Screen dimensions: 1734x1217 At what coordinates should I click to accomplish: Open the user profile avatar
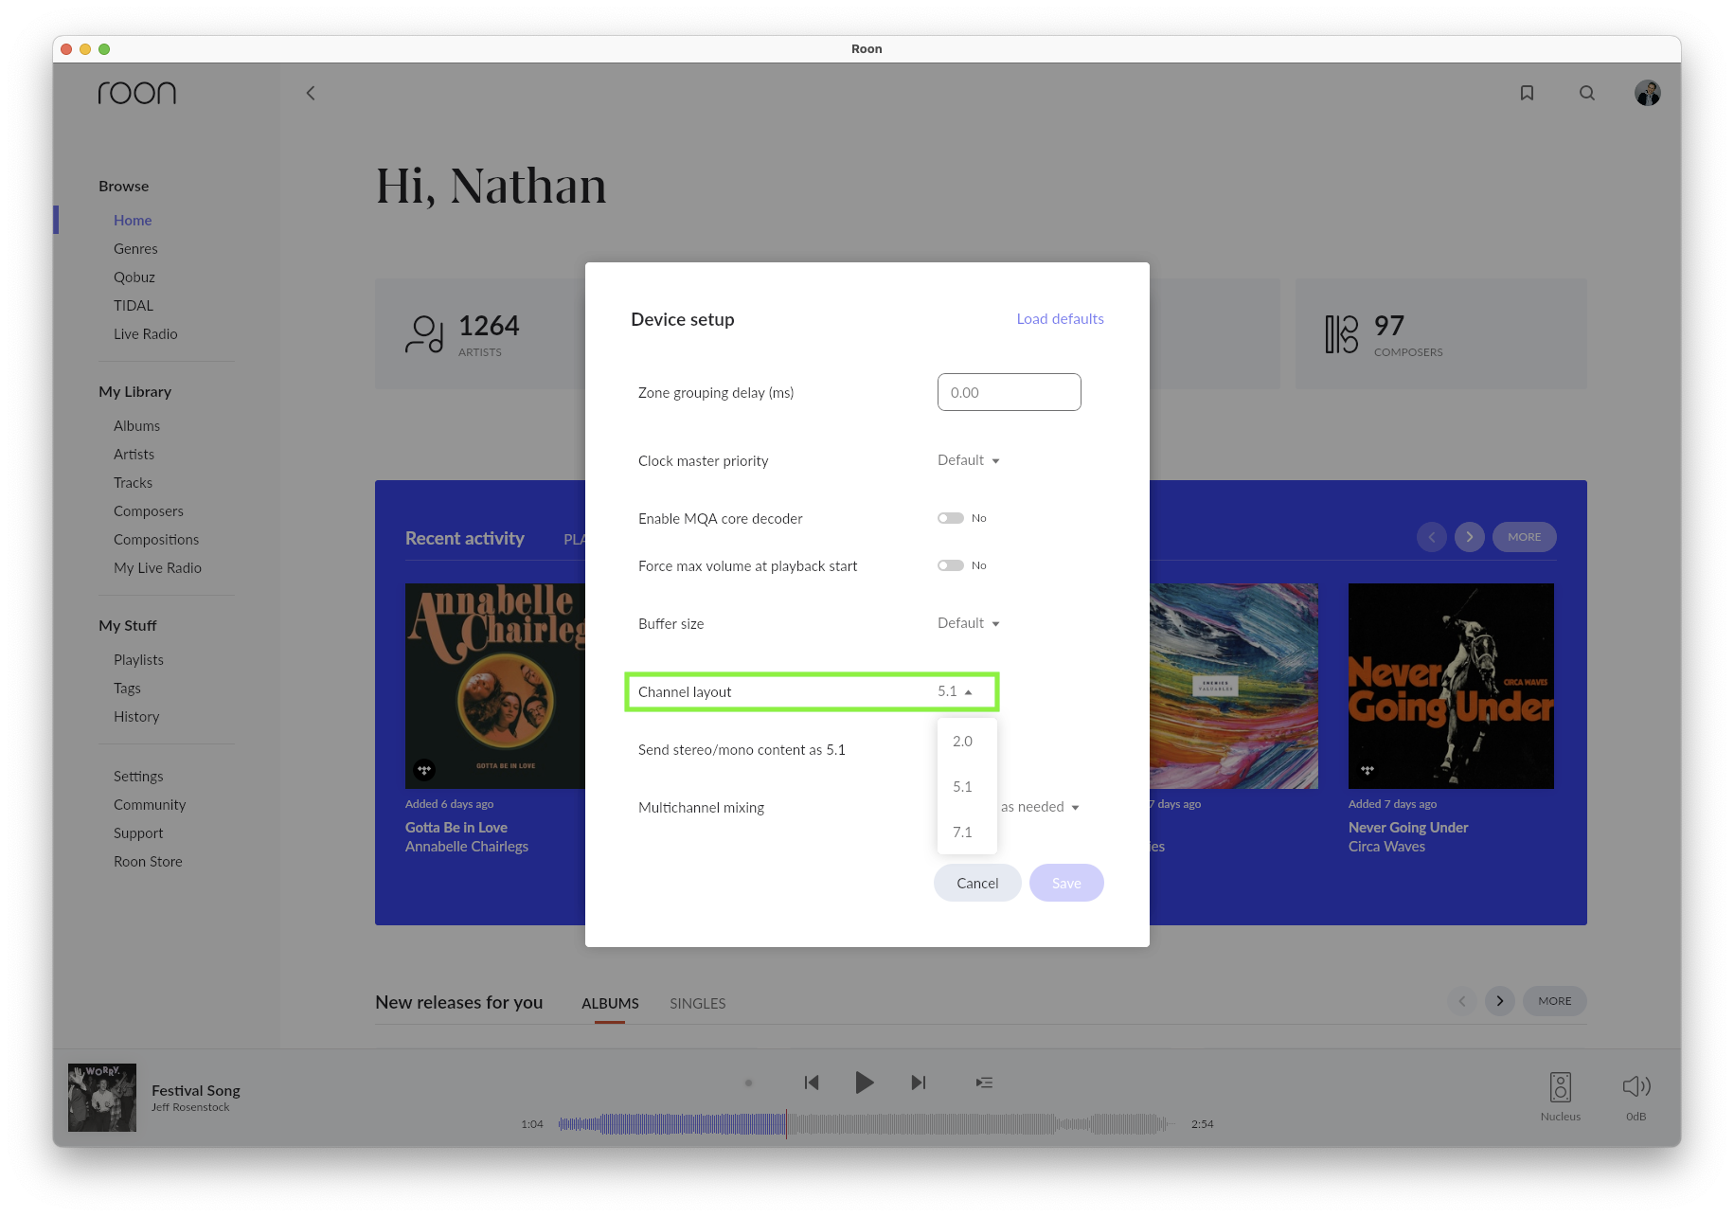pos(1648,93)
